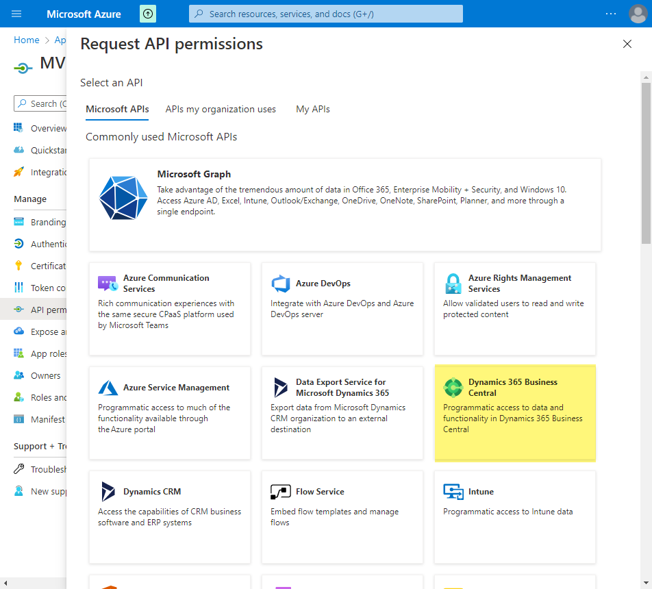This screenshot has width=652, height=589.
Task: Click the Branding sidebar icon
Action: [18, 222]
